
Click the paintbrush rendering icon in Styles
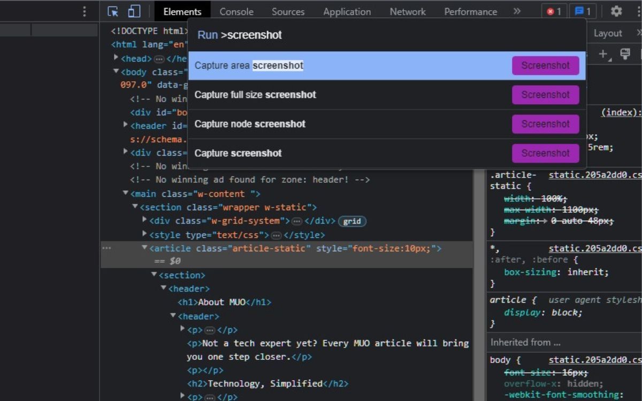tap(624, 53)
